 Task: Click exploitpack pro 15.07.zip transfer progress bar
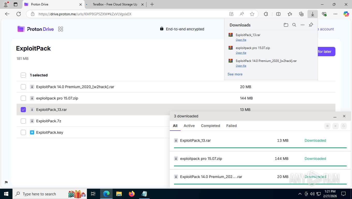260,166
